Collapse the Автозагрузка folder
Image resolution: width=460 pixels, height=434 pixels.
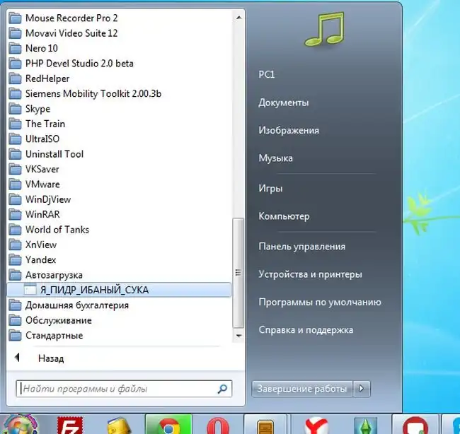pos(54,274)
